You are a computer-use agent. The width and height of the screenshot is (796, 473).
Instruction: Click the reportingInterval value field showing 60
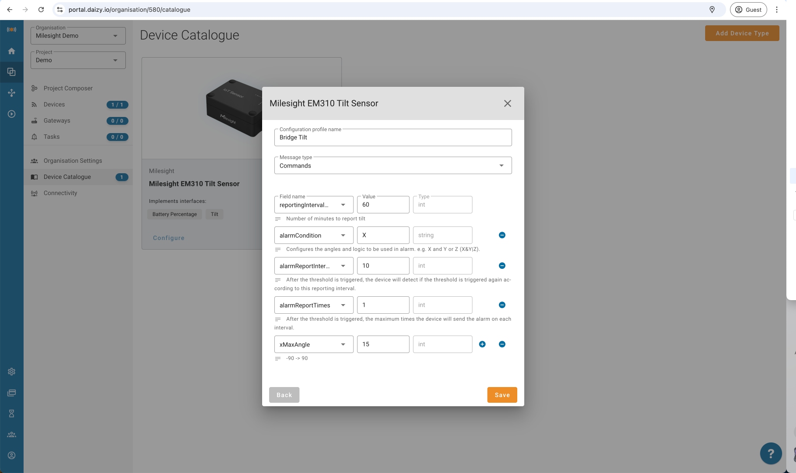(383, 205)
